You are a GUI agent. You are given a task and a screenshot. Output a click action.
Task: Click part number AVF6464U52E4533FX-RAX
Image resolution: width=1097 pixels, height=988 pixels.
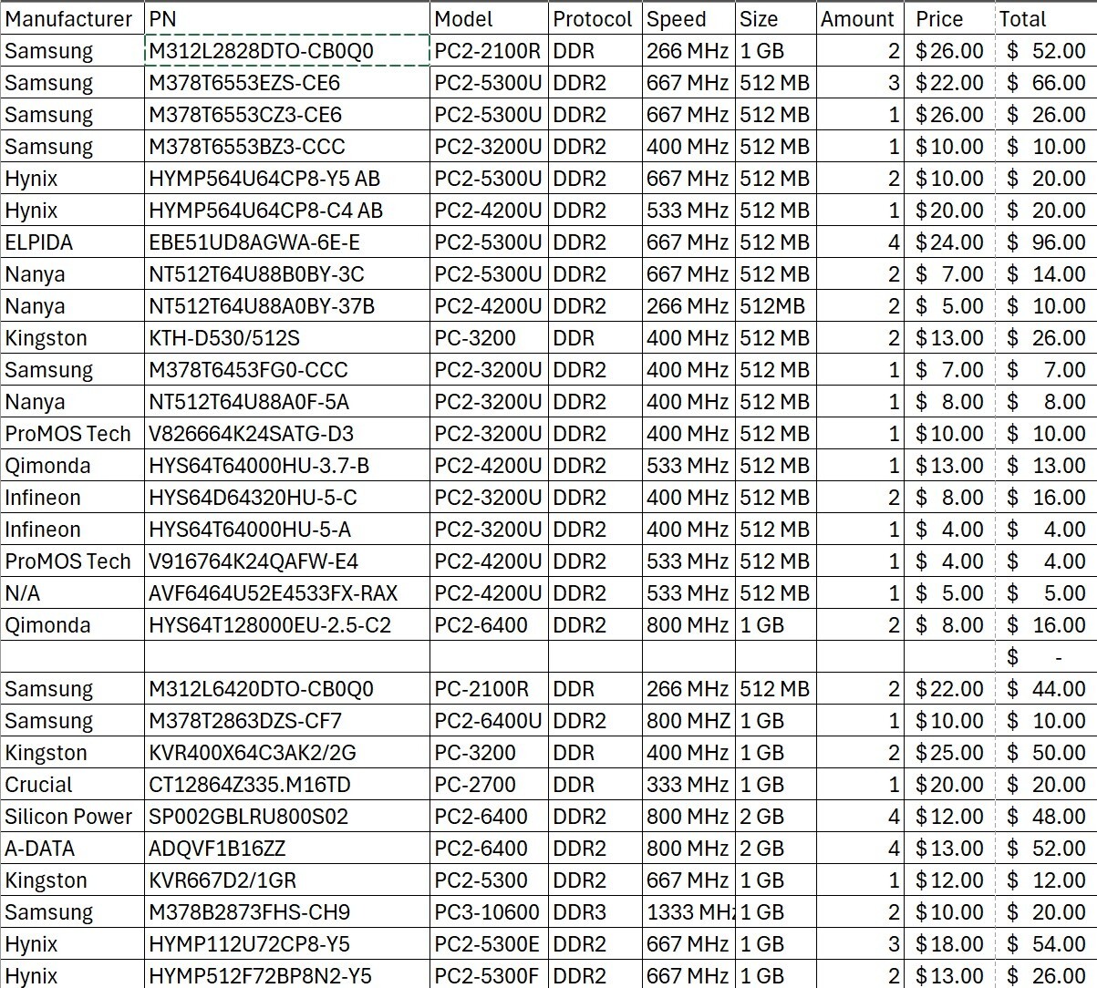click(287, 593)
